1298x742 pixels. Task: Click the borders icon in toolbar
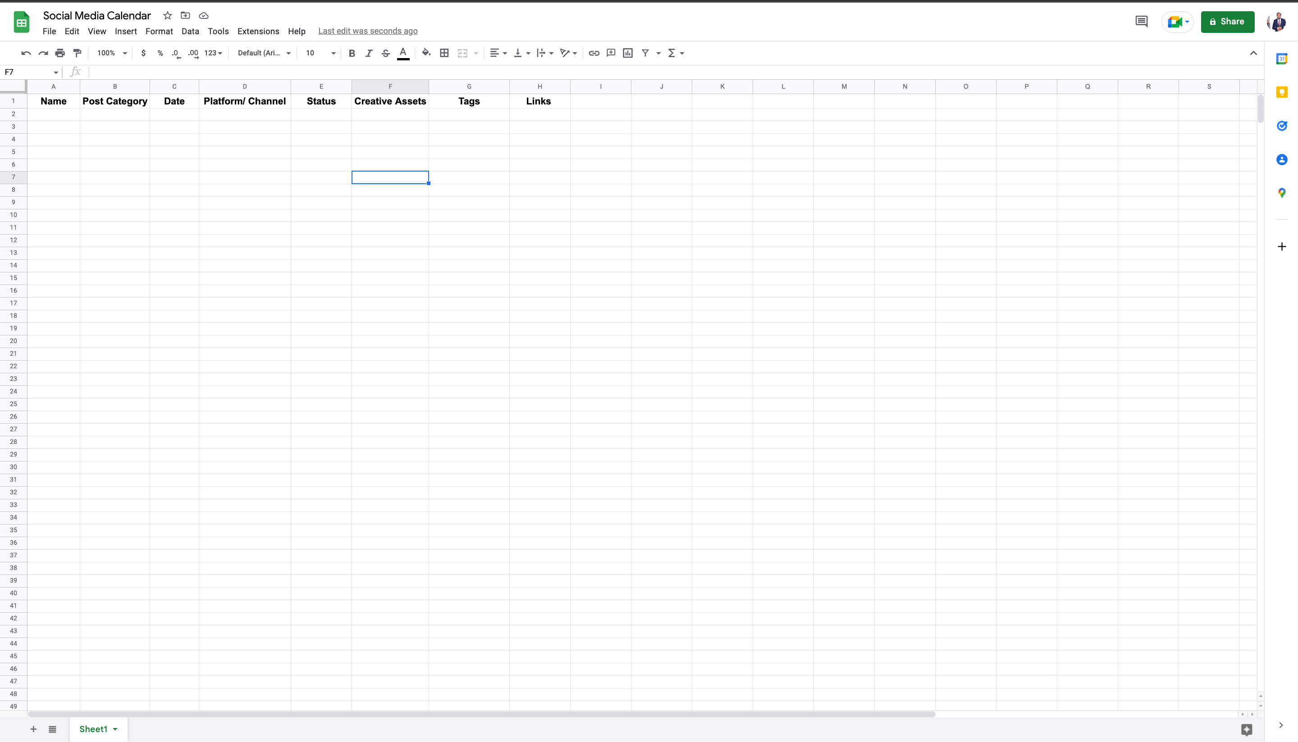coord(444,53)
